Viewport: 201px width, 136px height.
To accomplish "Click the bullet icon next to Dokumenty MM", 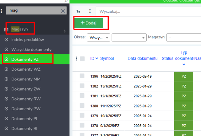I will pyautogui.click(x=6, y=79).
